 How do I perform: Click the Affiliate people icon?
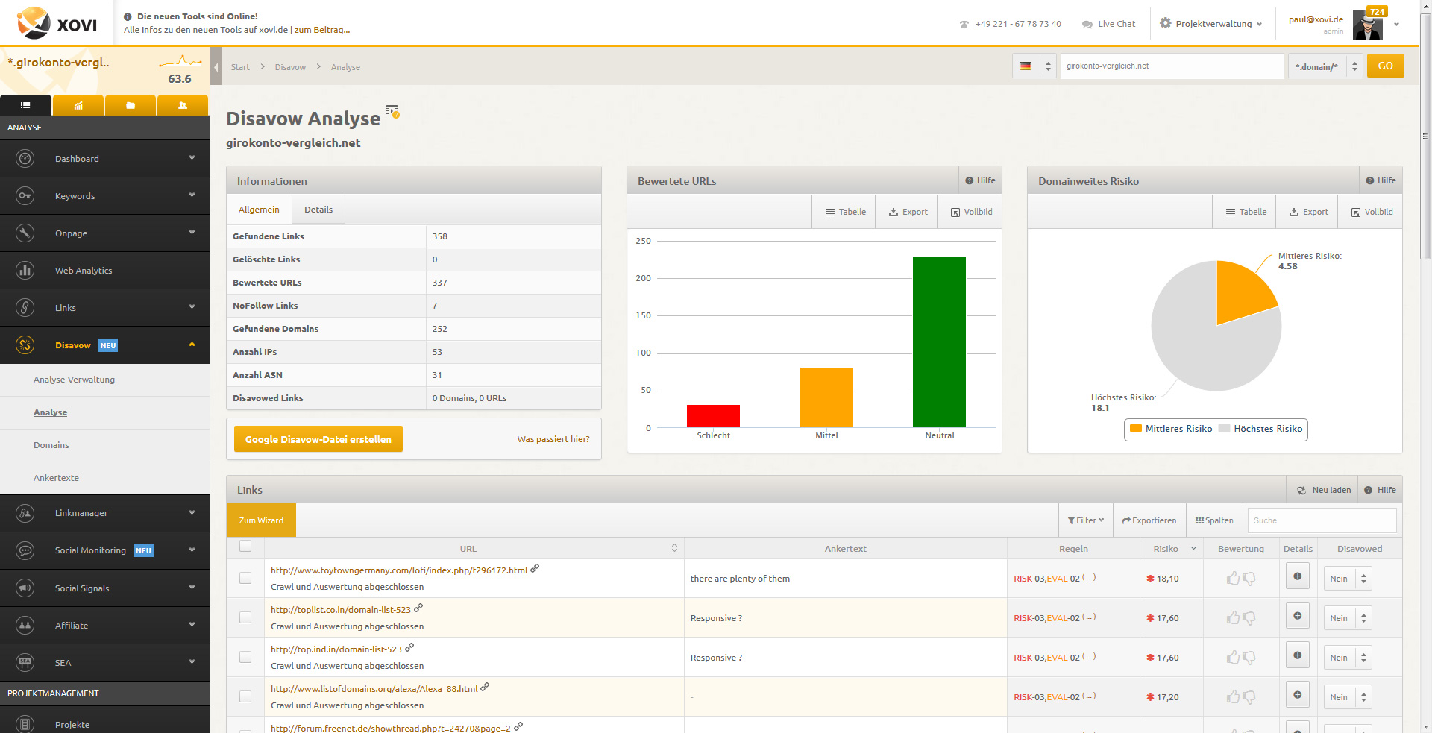[x=25, y=625]
